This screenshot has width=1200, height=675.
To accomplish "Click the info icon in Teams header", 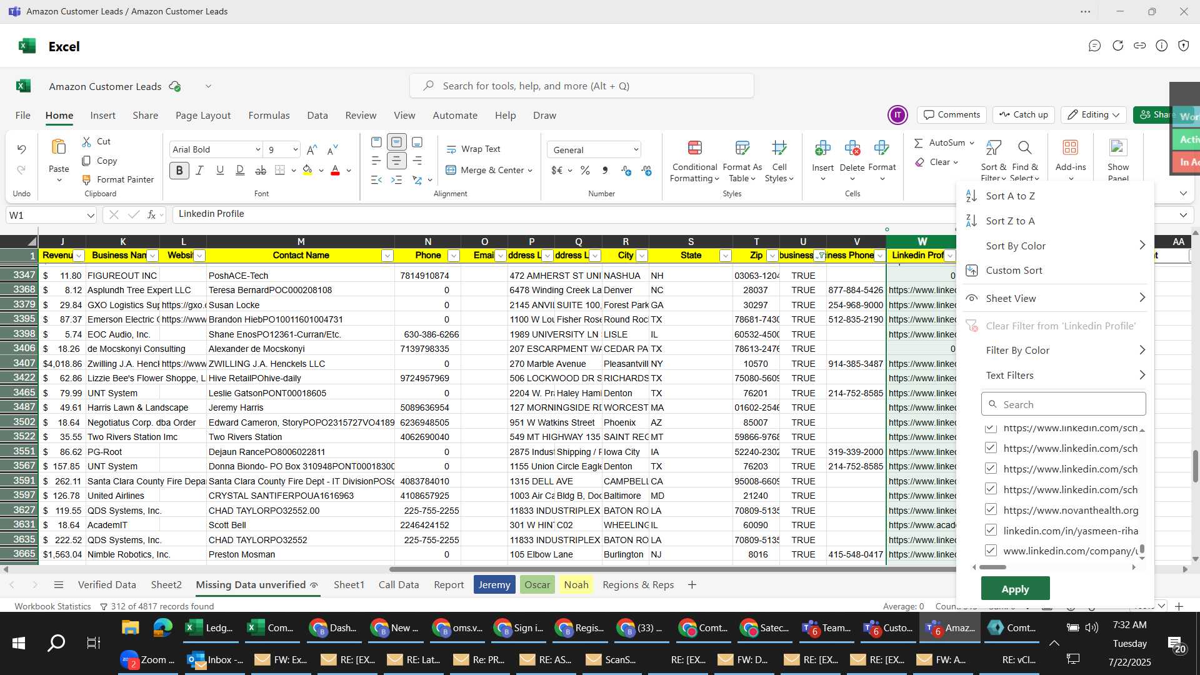I will 1161,46.
